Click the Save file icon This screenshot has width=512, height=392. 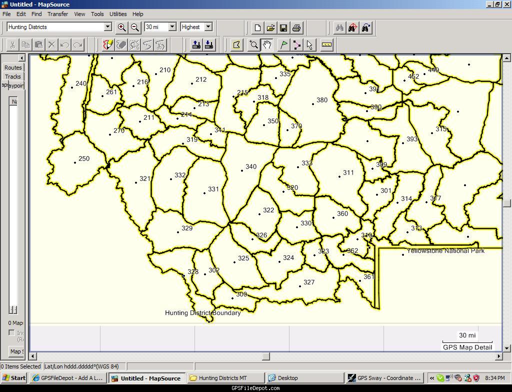283,28
